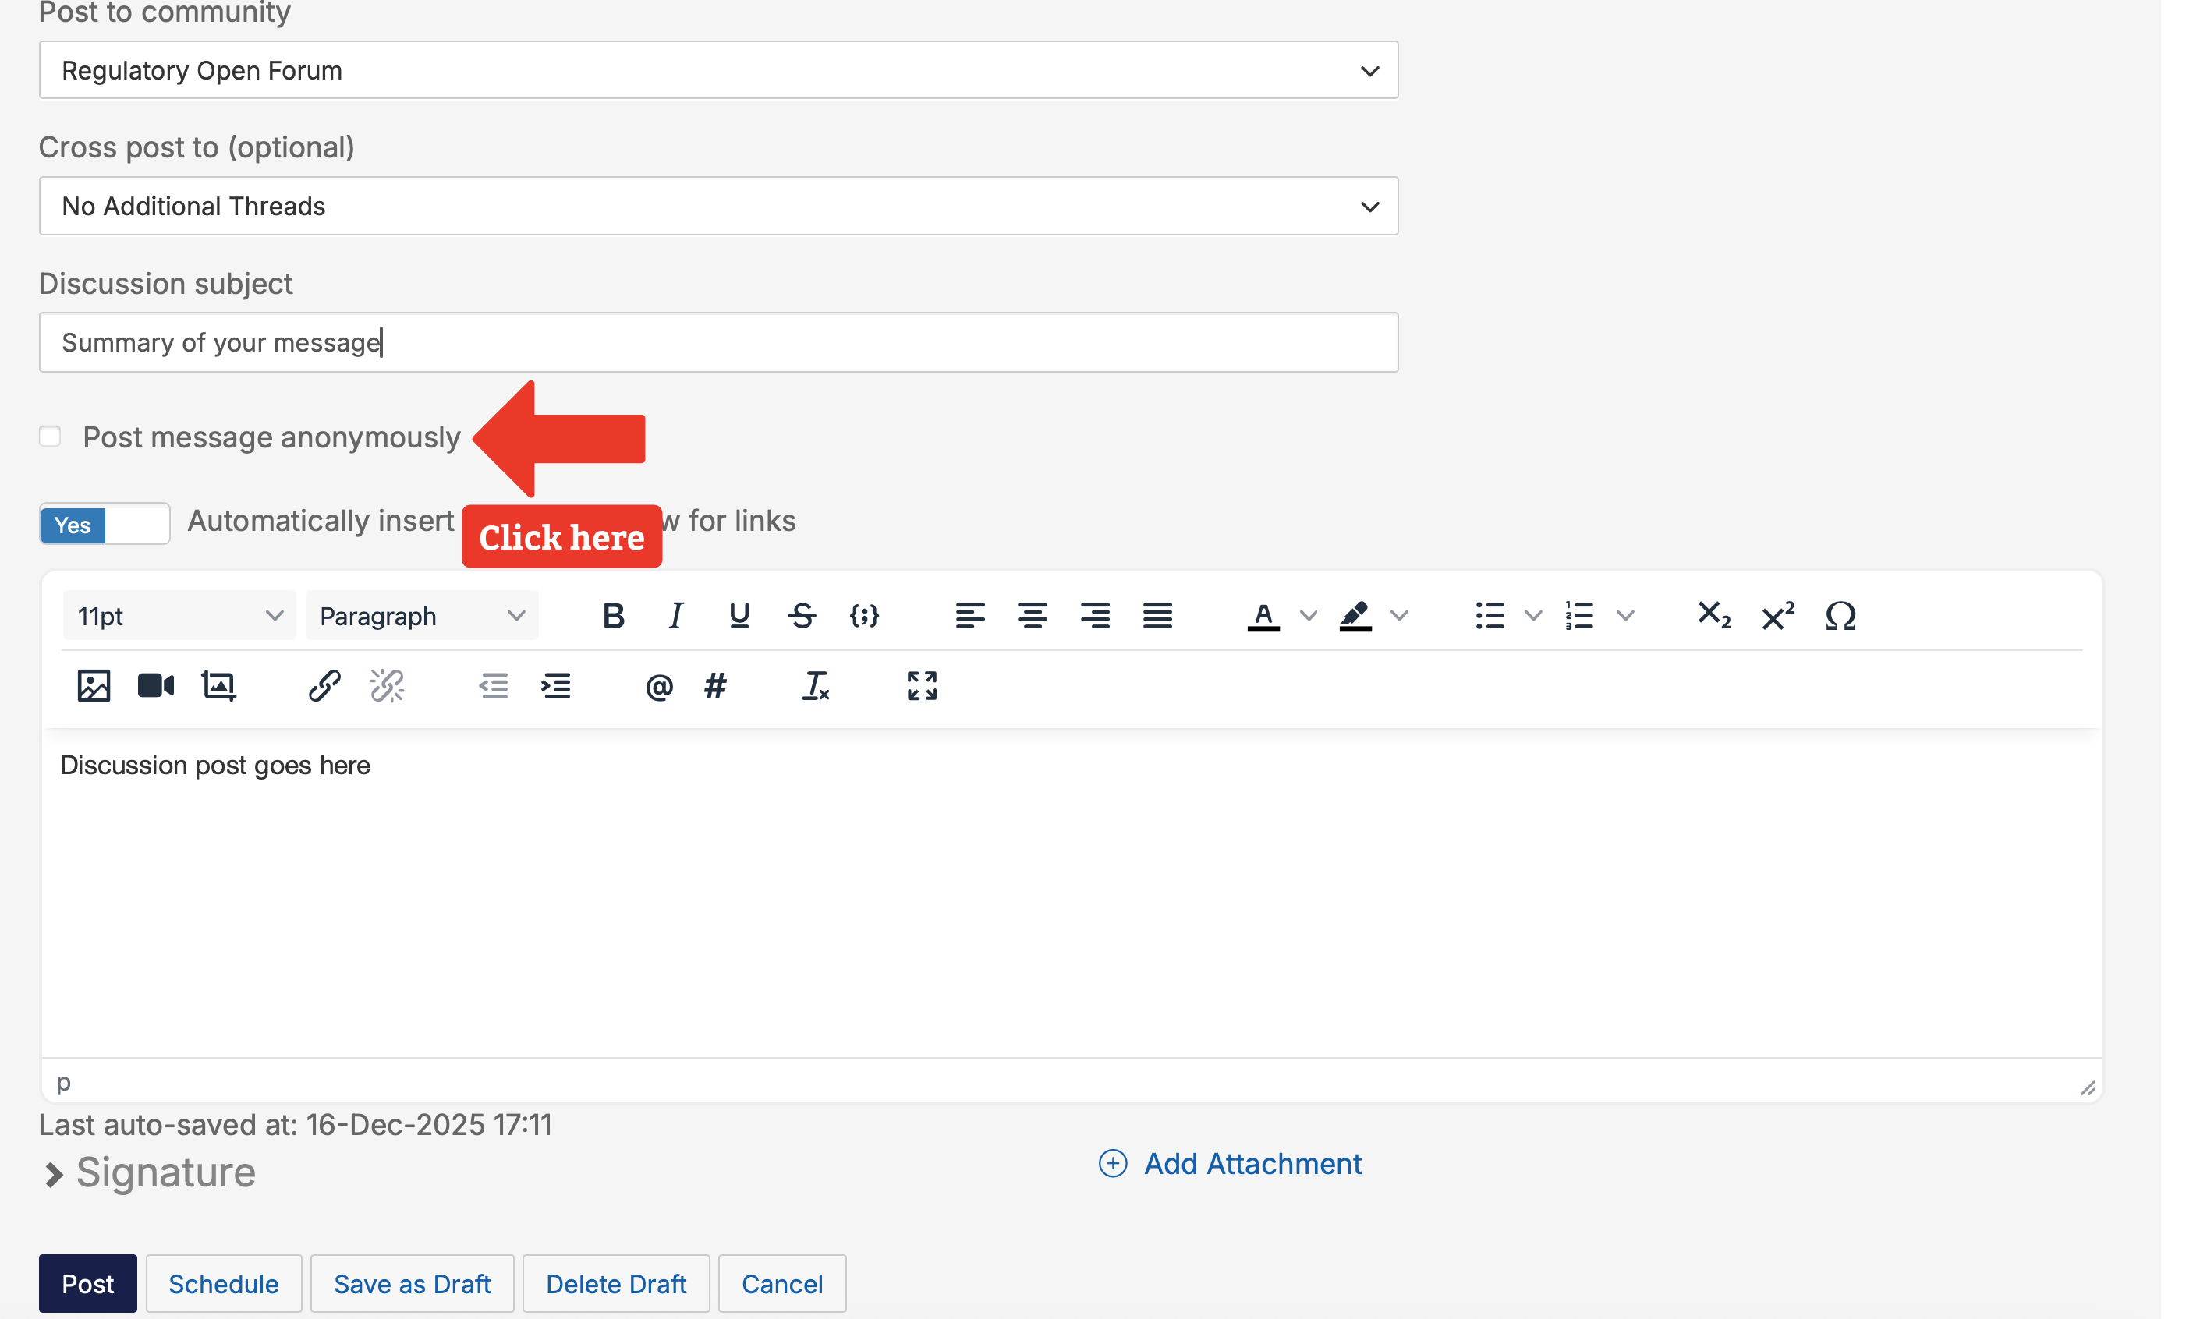Click the Save as Draft button

(412, 1283)
